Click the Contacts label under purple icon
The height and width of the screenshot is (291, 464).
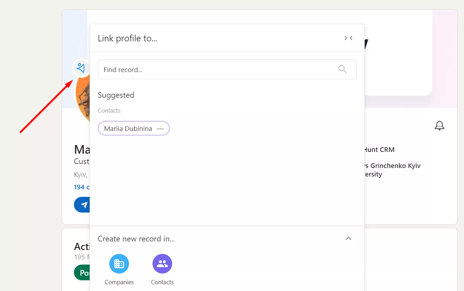click(162, 282)
